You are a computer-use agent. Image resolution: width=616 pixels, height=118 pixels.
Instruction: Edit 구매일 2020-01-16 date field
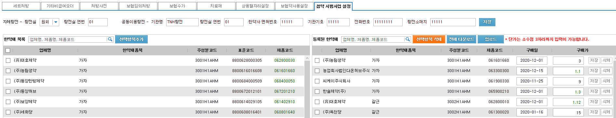click(x=532, y=112)
